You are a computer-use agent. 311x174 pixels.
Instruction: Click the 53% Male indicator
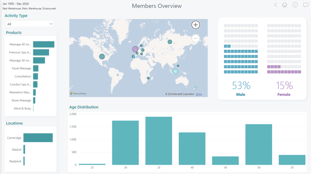[x=241, y=89]
